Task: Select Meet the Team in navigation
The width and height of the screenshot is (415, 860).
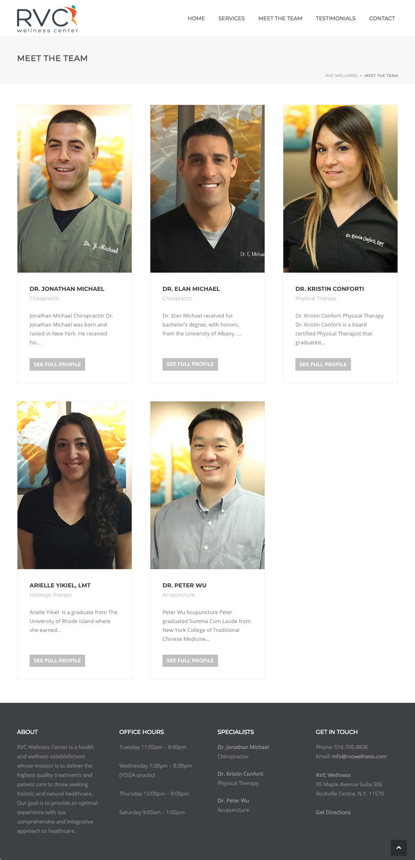Action: [280, 18]
